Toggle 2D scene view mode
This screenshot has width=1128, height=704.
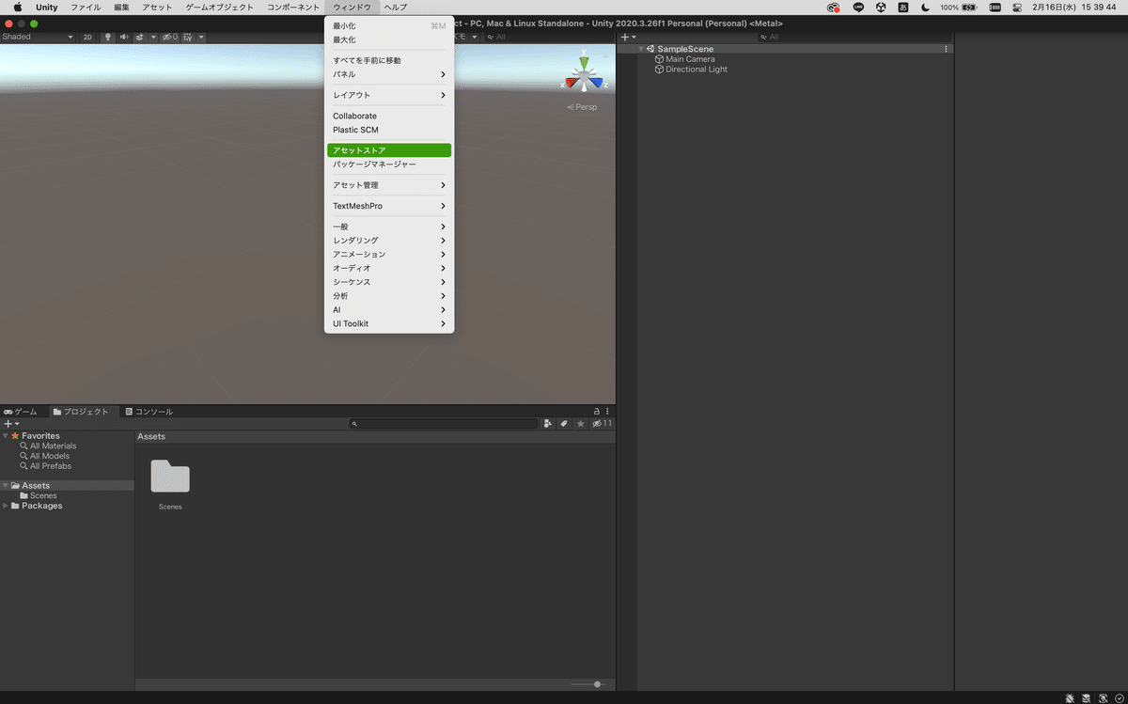pyautogui.click(x=87, y=37)
